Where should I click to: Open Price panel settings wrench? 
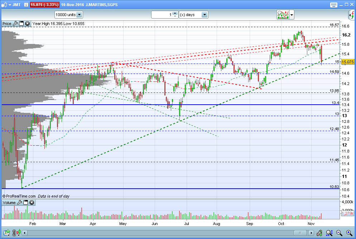15,23
